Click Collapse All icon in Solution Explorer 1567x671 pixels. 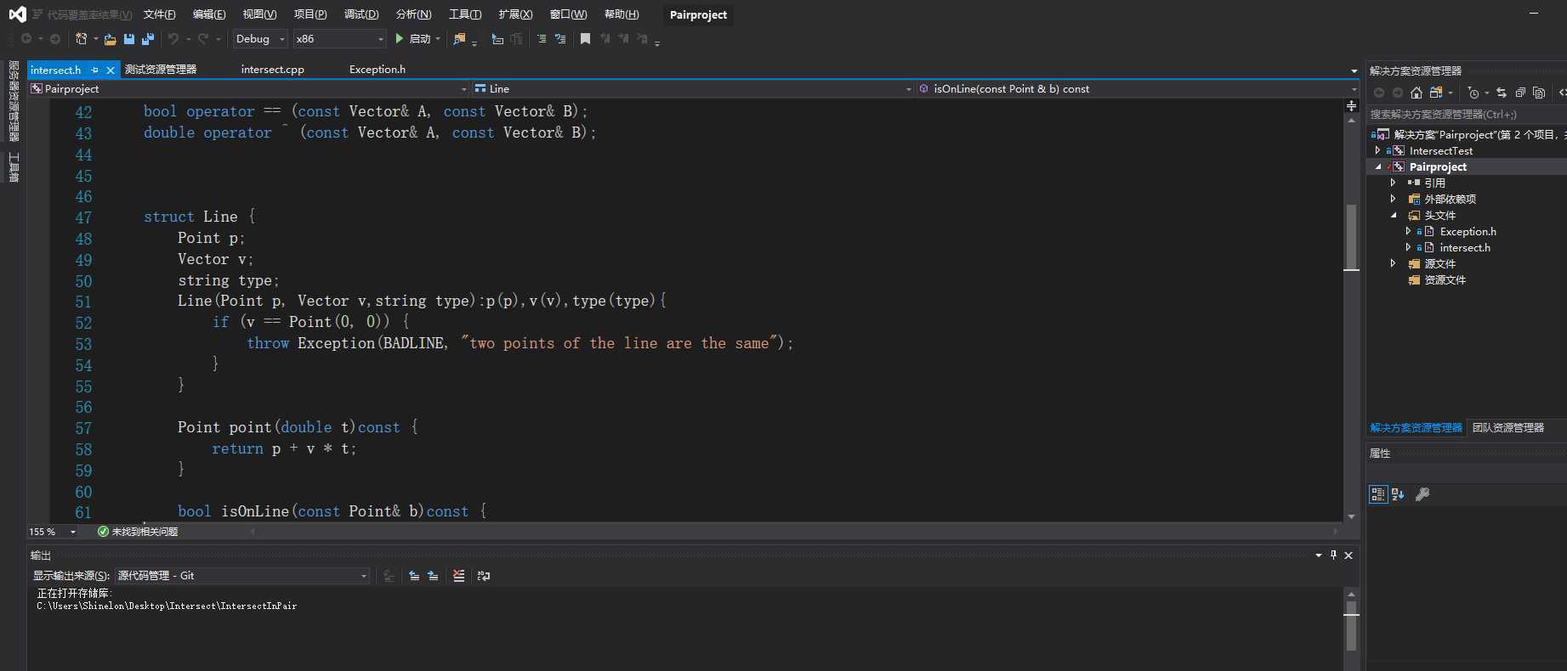pyautogui.click(x=1520, y=93)
